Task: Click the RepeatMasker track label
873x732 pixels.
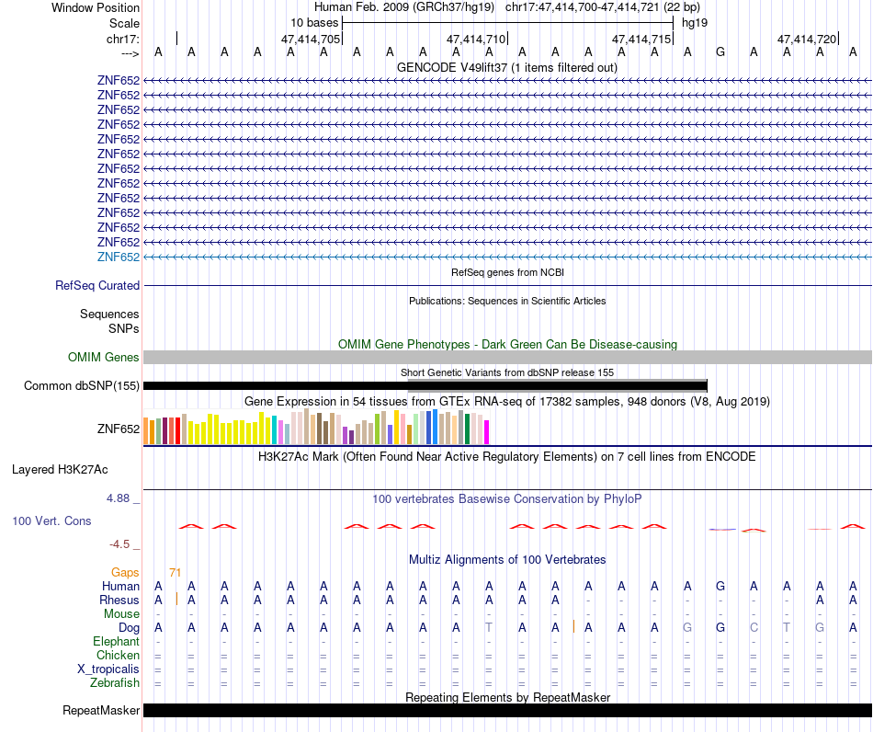Action: click(101, 710)
